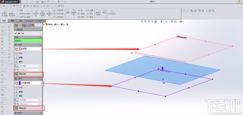
Task: Click the purple swatch beside 上视基准面
Action: click(x=20, y=83)
